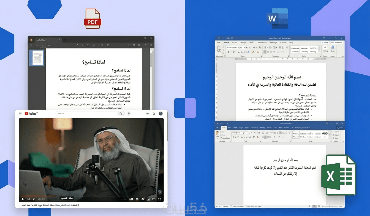Click Paste in the upper Word window
The height and width of the screenshot is (216, 370).
pyautogui.click(x=219, y=49)
